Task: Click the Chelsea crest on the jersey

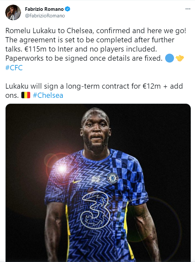Action: coord(113,178)
